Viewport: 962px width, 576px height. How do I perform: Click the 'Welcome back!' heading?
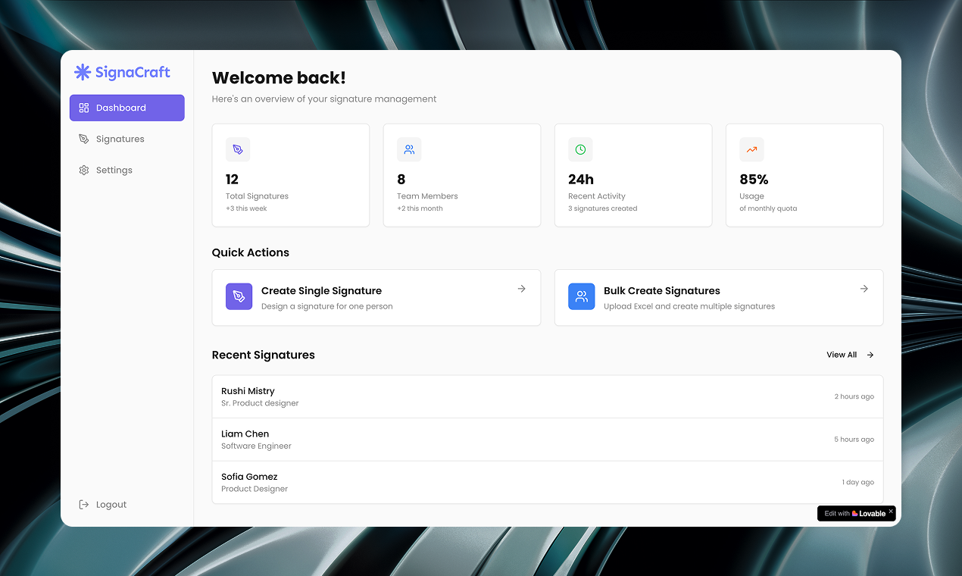coord(279,77)
